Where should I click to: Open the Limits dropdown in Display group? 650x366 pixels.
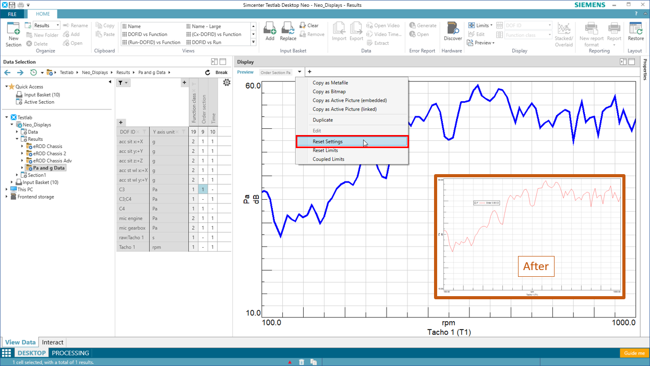(x=480, y=25)
